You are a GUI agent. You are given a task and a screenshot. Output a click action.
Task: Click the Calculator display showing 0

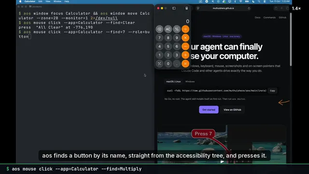[x=188, y=21]
